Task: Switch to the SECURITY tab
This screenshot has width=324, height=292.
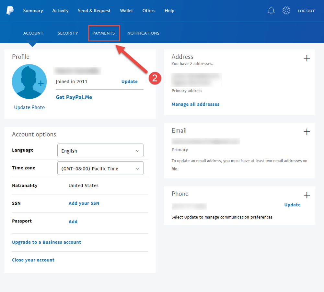Action: (68, 33)
